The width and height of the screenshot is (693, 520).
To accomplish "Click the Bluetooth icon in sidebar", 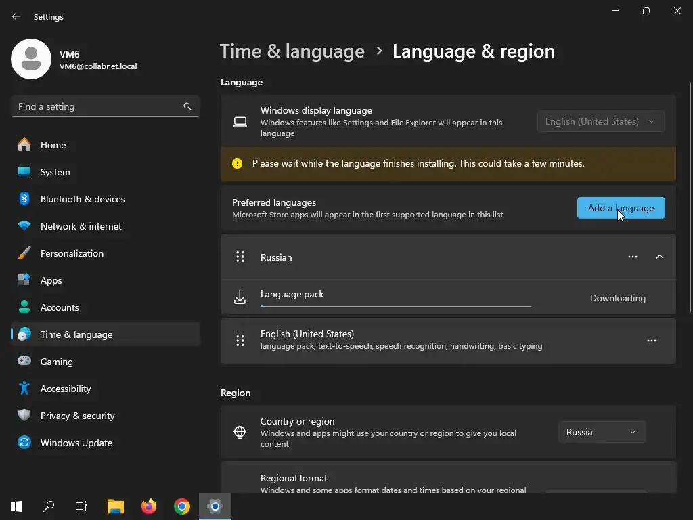I will 24,198.
